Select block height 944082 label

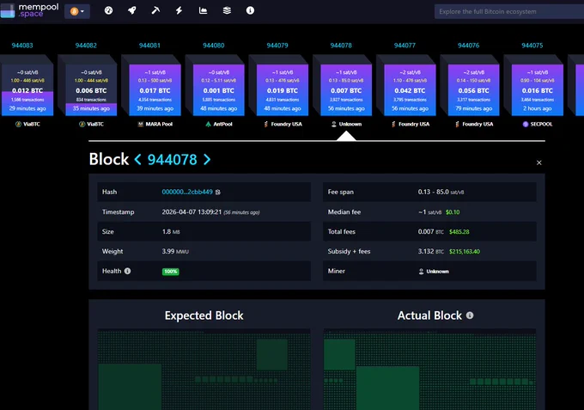click(86, 46)
